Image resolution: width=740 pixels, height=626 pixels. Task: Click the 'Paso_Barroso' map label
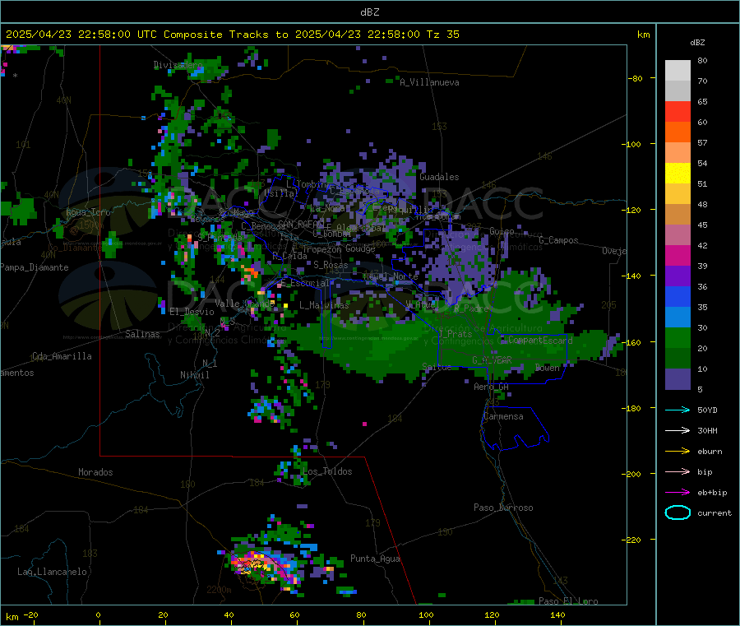[x=503, y=508]
